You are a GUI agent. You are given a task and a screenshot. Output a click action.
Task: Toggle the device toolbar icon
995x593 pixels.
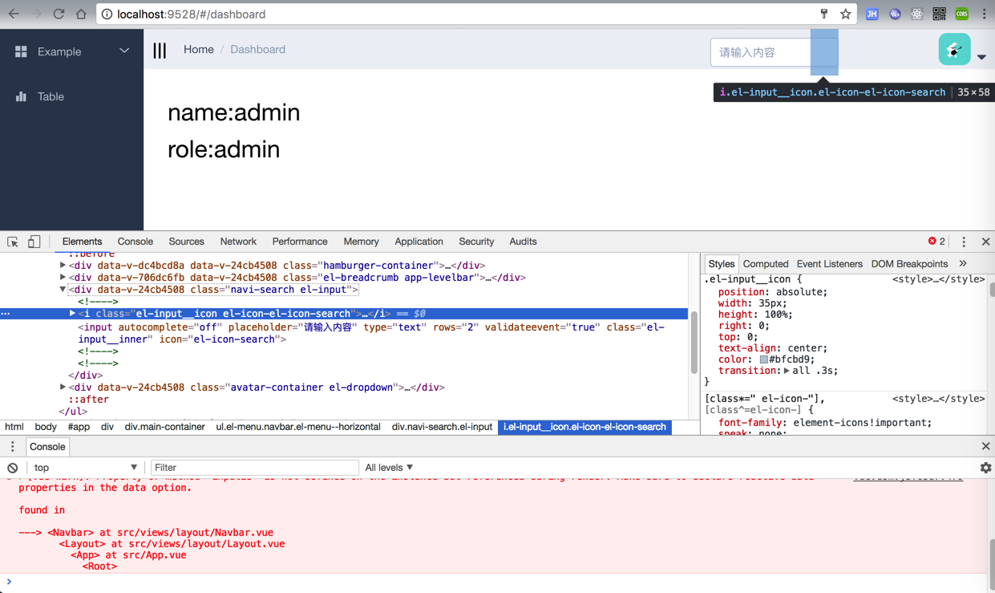pyautogui.click(x=34, y=242)
